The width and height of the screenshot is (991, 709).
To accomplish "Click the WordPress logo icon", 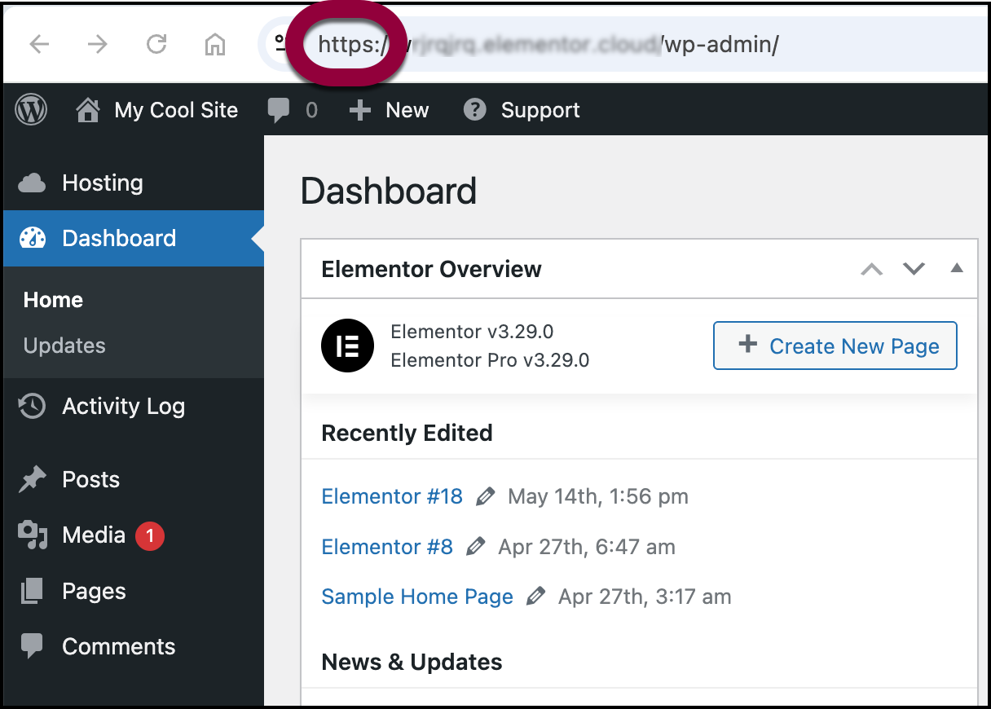I will 31,110.
